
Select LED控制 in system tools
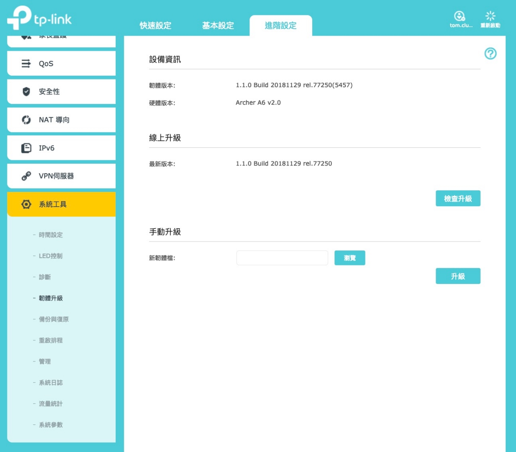coord(50,256)
